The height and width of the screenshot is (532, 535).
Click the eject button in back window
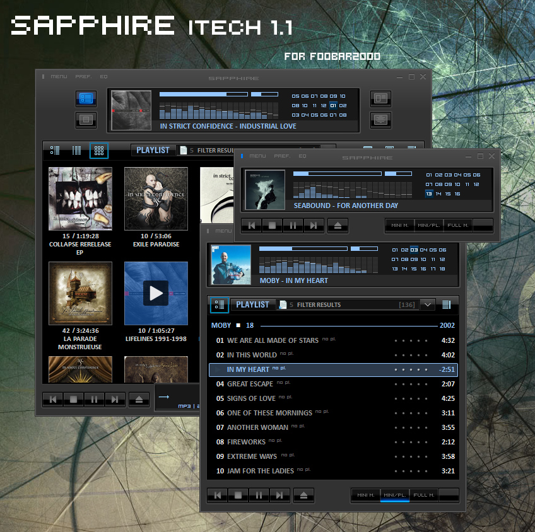click(x=139, y=400)
